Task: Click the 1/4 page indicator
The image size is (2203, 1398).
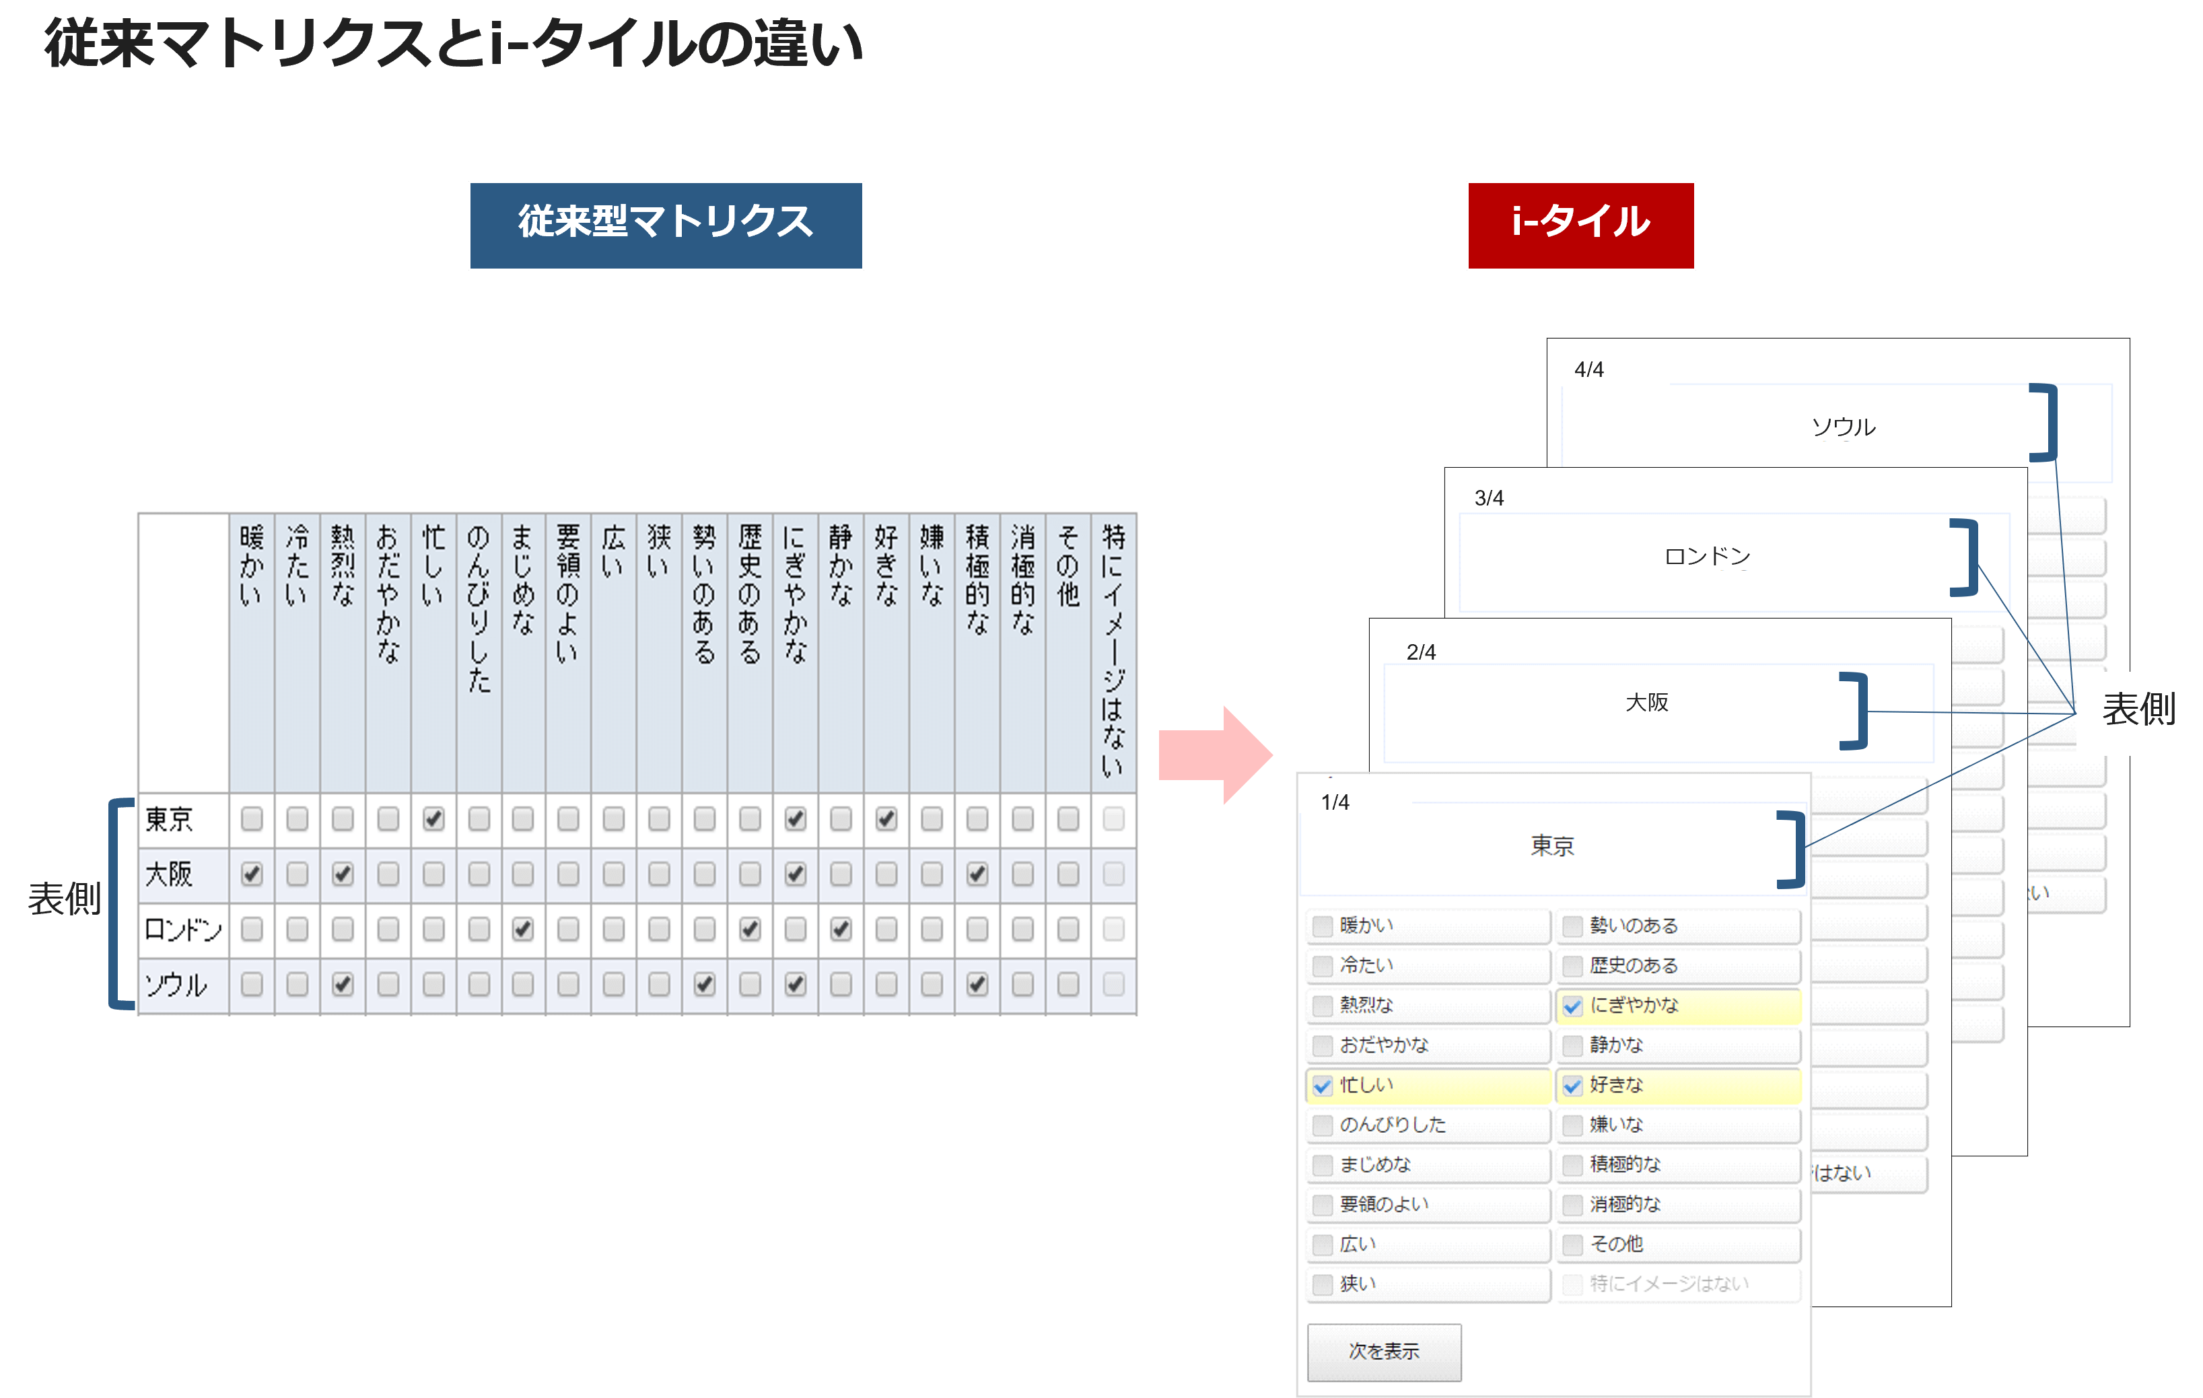Action: coord(1335,802)
